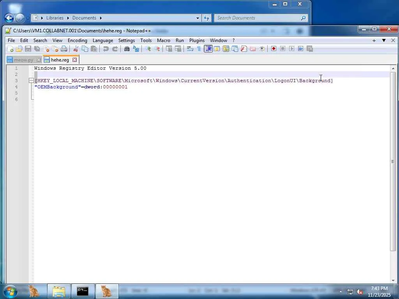
Task: Open the question mark help menu
Action: (x=233, y=40)
